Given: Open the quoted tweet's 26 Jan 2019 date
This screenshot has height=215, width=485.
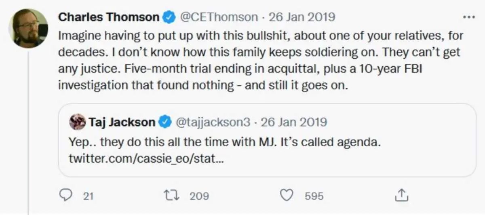Looking at the screenshot, I should 293,122.
